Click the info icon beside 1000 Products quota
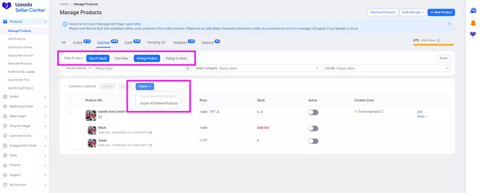 [x=439, y=41]
